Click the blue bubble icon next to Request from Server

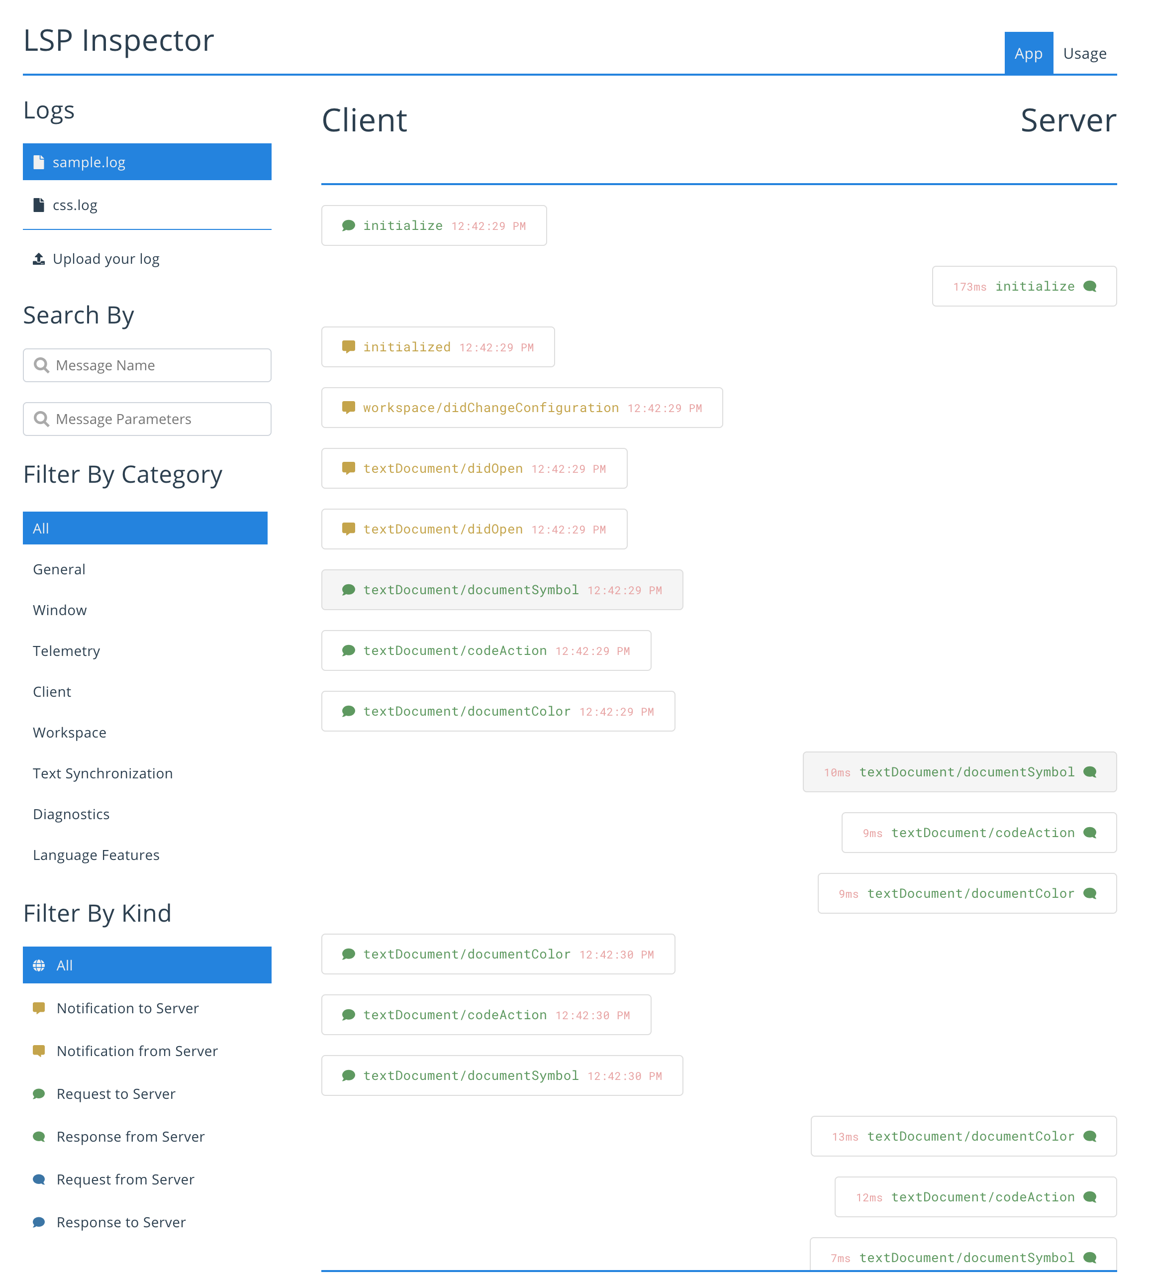point(38,1179)
